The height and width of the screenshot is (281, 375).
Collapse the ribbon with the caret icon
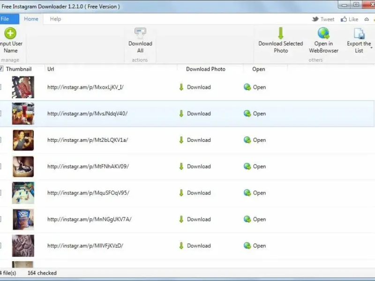click(367, 19)
